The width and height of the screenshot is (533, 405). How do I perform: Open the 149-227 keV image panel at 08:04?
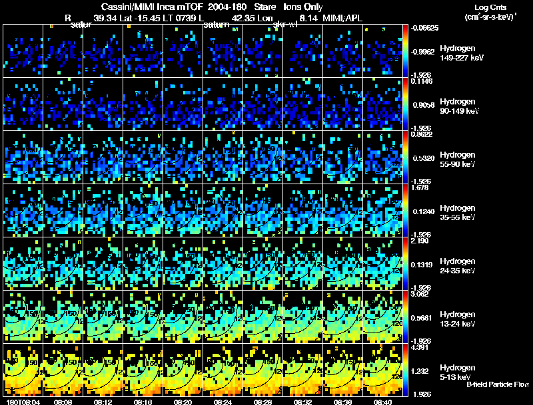point(23,51)
